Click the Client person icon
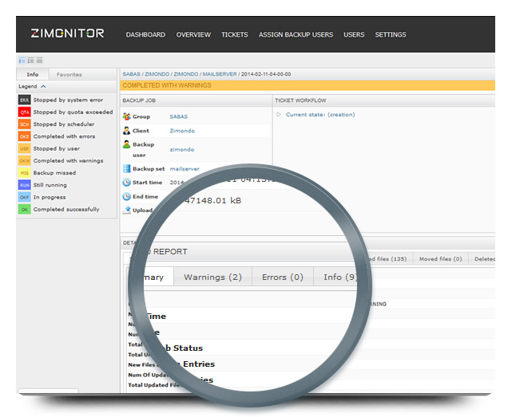 126,130
